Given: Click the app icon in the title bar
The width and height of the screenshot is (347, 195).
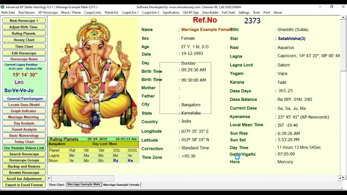Looking at the screenshot, I should pos(2,7).
